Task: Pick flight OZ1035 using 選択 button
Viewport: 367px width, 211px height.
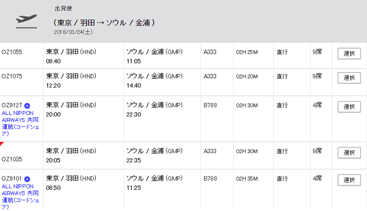Action: coord(349,153)
